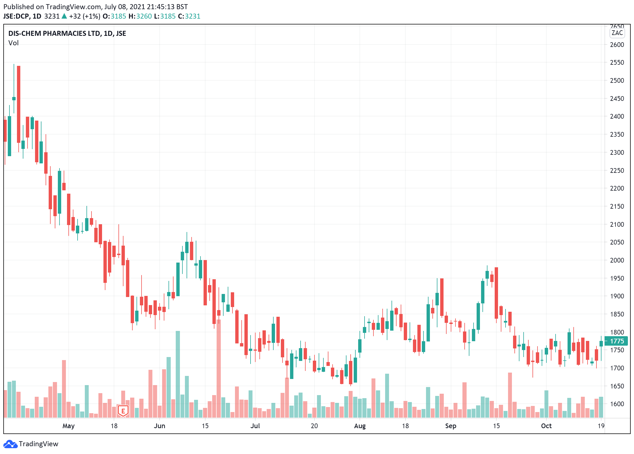The image size is (634, 454).
Task: Click the 2250 price axis label
Action: tap(617, 170)
